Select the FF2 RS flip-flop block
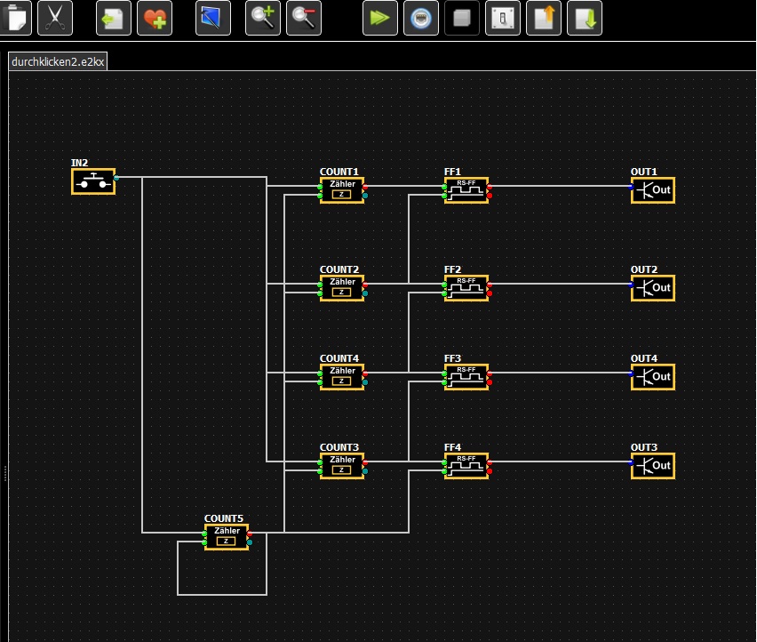The height and width of the screenshot is (642, 757). tap(466, 288)
